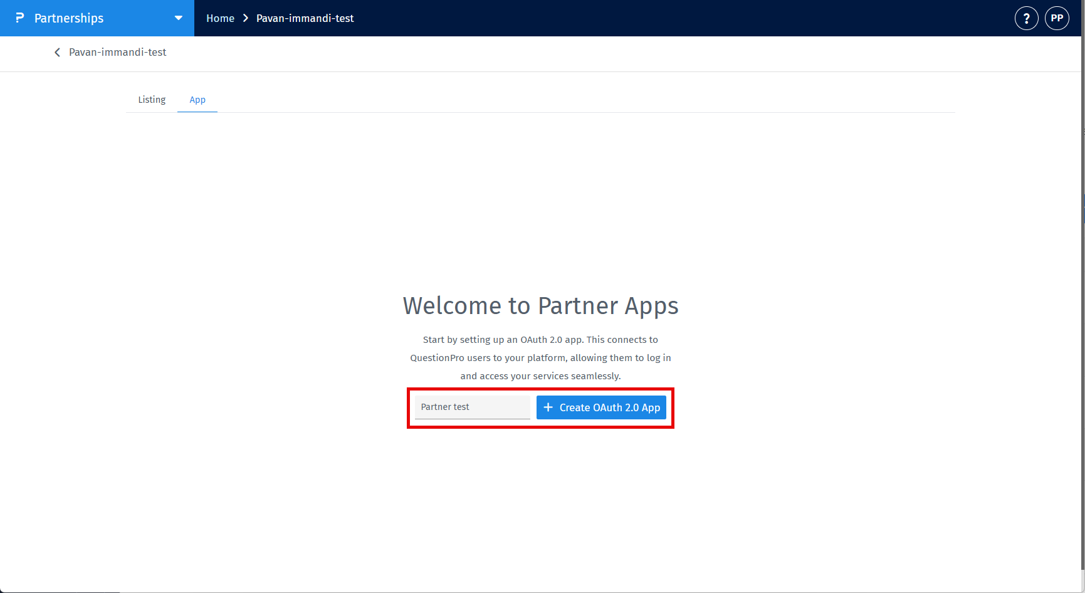This screenshot has height=593, width=1085.
Task: Click the Welcome to Partner Apps heading
Action: (x=540, y=306)
